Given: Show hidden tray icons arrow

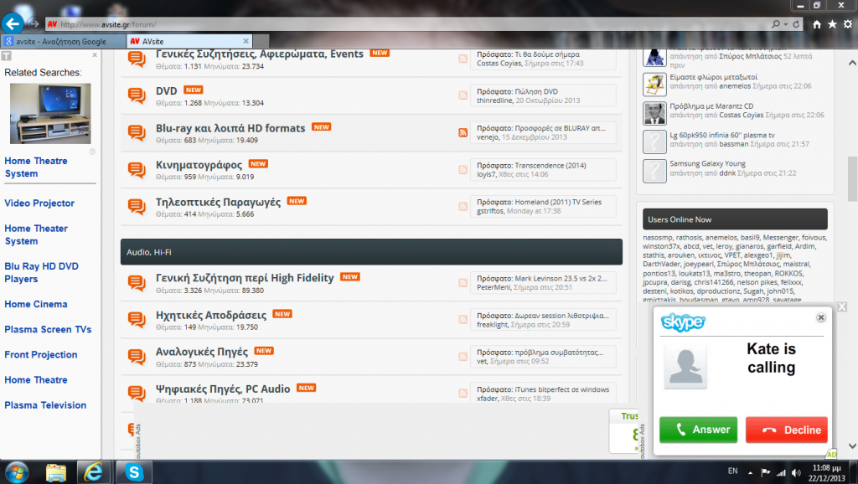Looking at the screenshot, I should pos(750,472).
